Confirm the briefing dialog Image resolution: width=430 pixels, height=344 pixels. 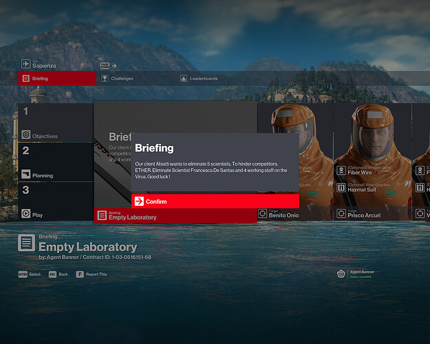215,202
